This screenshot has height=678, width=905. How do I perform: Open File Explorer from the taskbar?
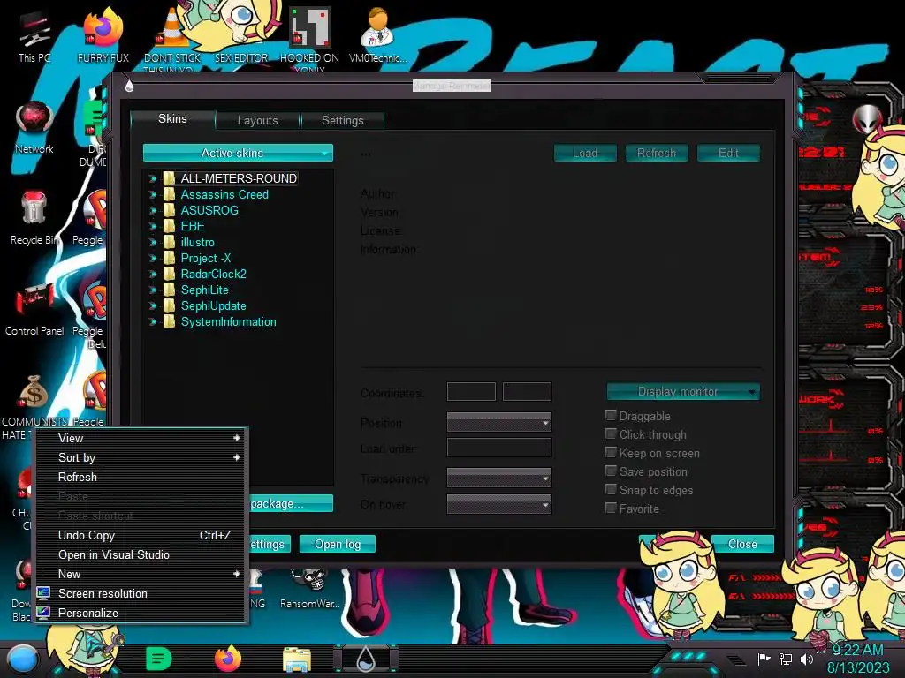click(x=297, y=659)
